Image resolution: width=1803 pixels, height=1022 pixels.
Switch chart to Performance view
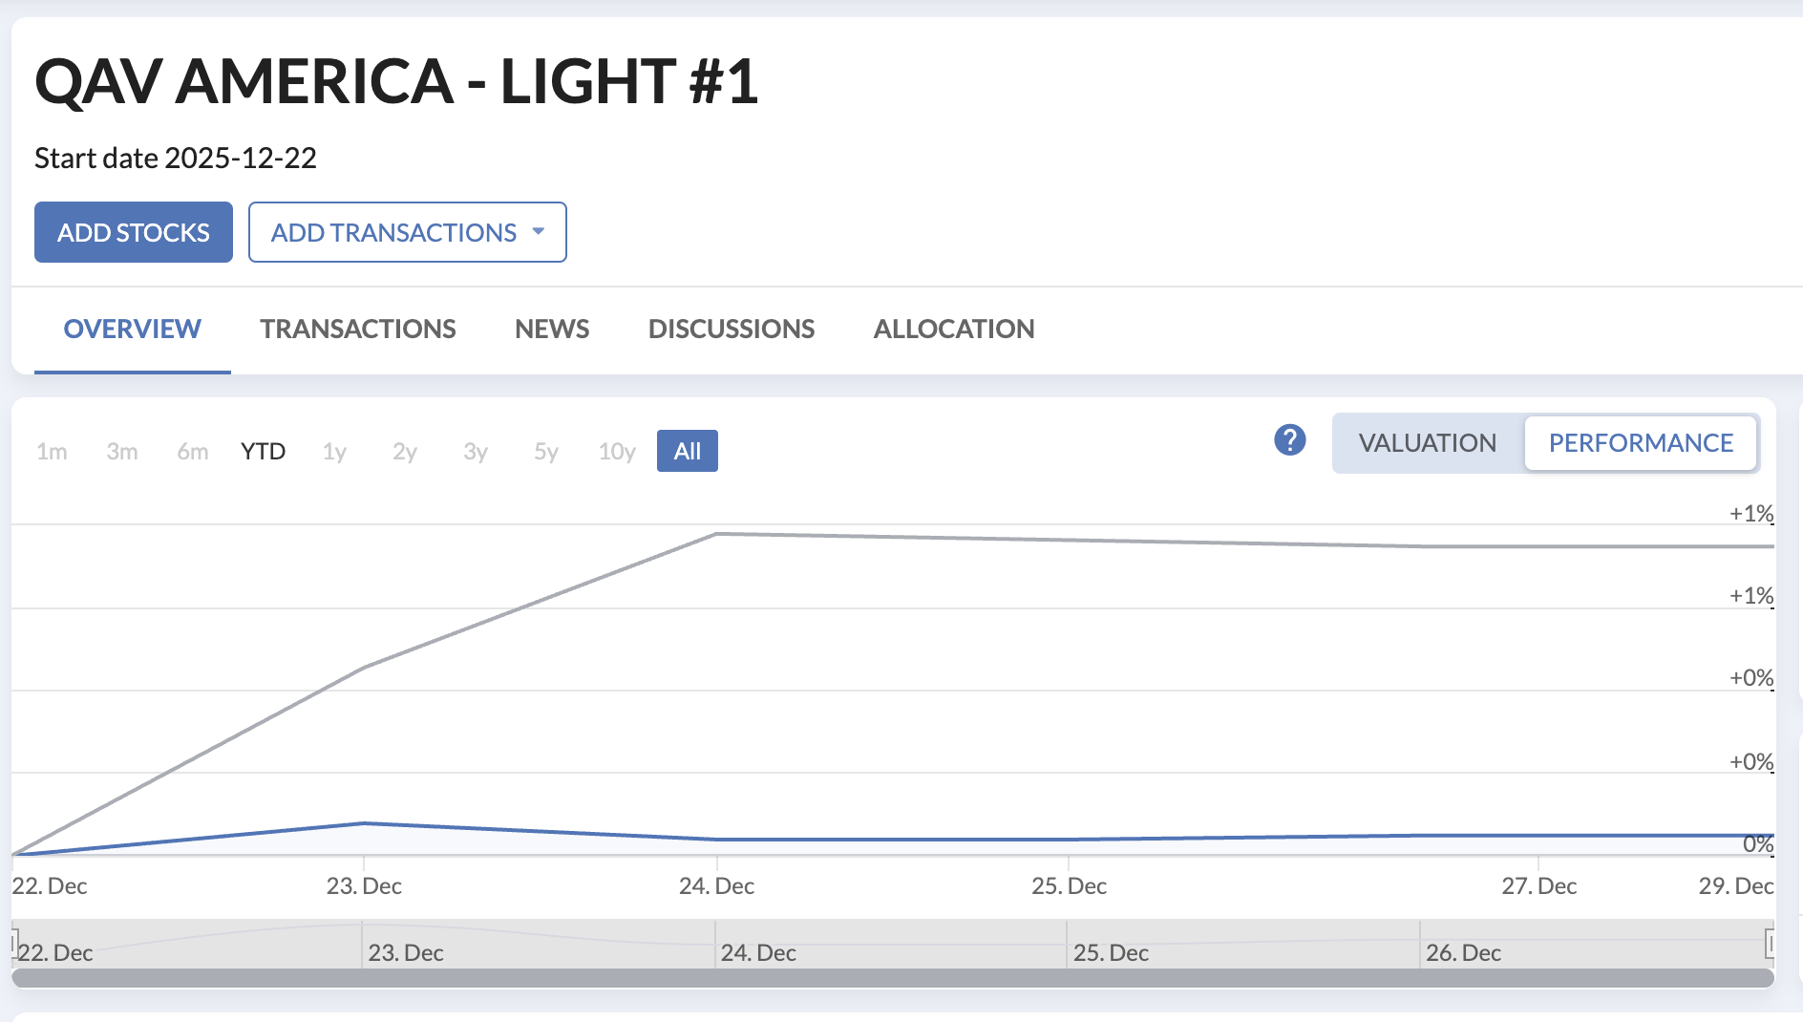[1640, 443]
